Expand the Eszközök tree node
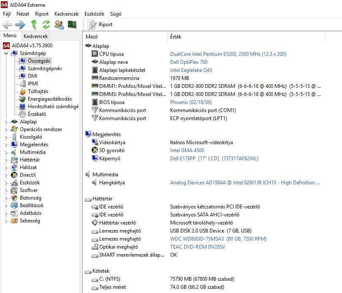Image resolution: width=342 pixels, height=293 pixels. click(x=6, y=183)
